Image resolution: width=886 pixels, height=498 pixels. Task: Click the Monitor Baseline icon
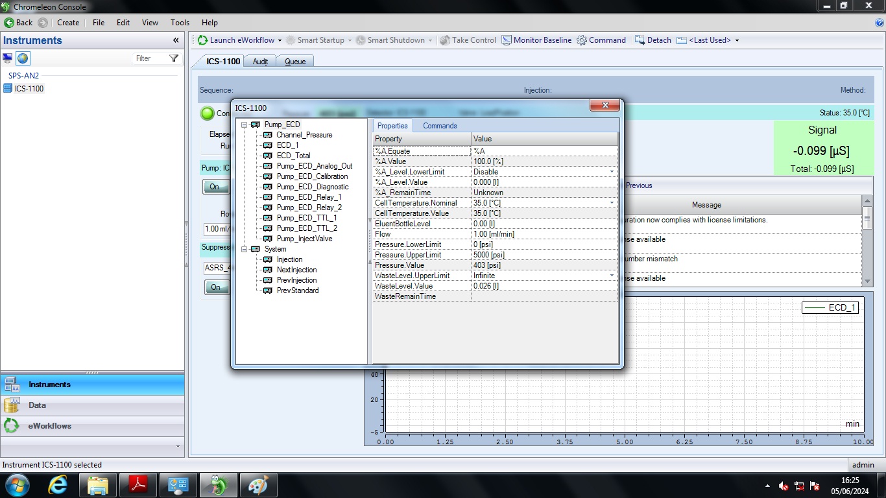[x=507, y=40]
